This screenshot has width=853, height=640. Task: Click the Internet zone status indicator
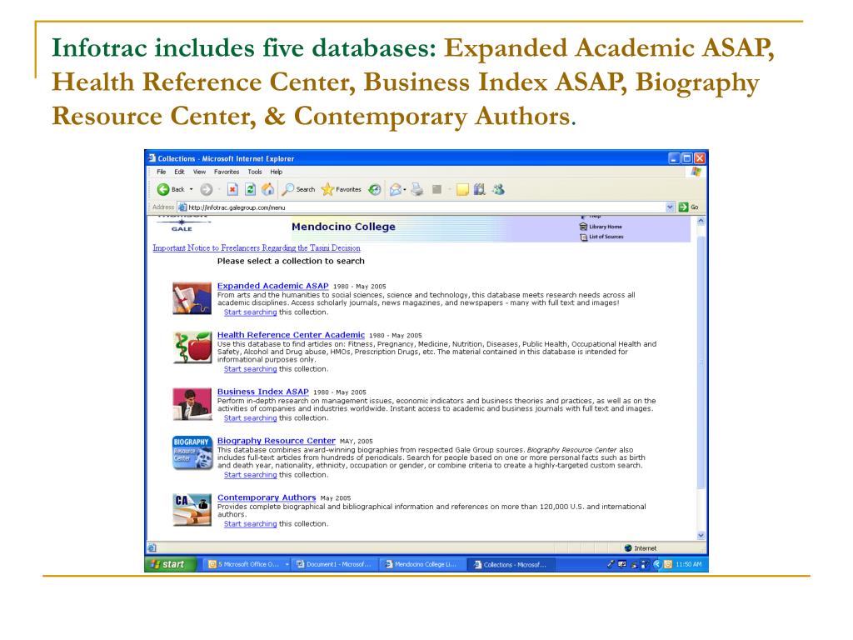pyautogui.click(x=641, y=548)
